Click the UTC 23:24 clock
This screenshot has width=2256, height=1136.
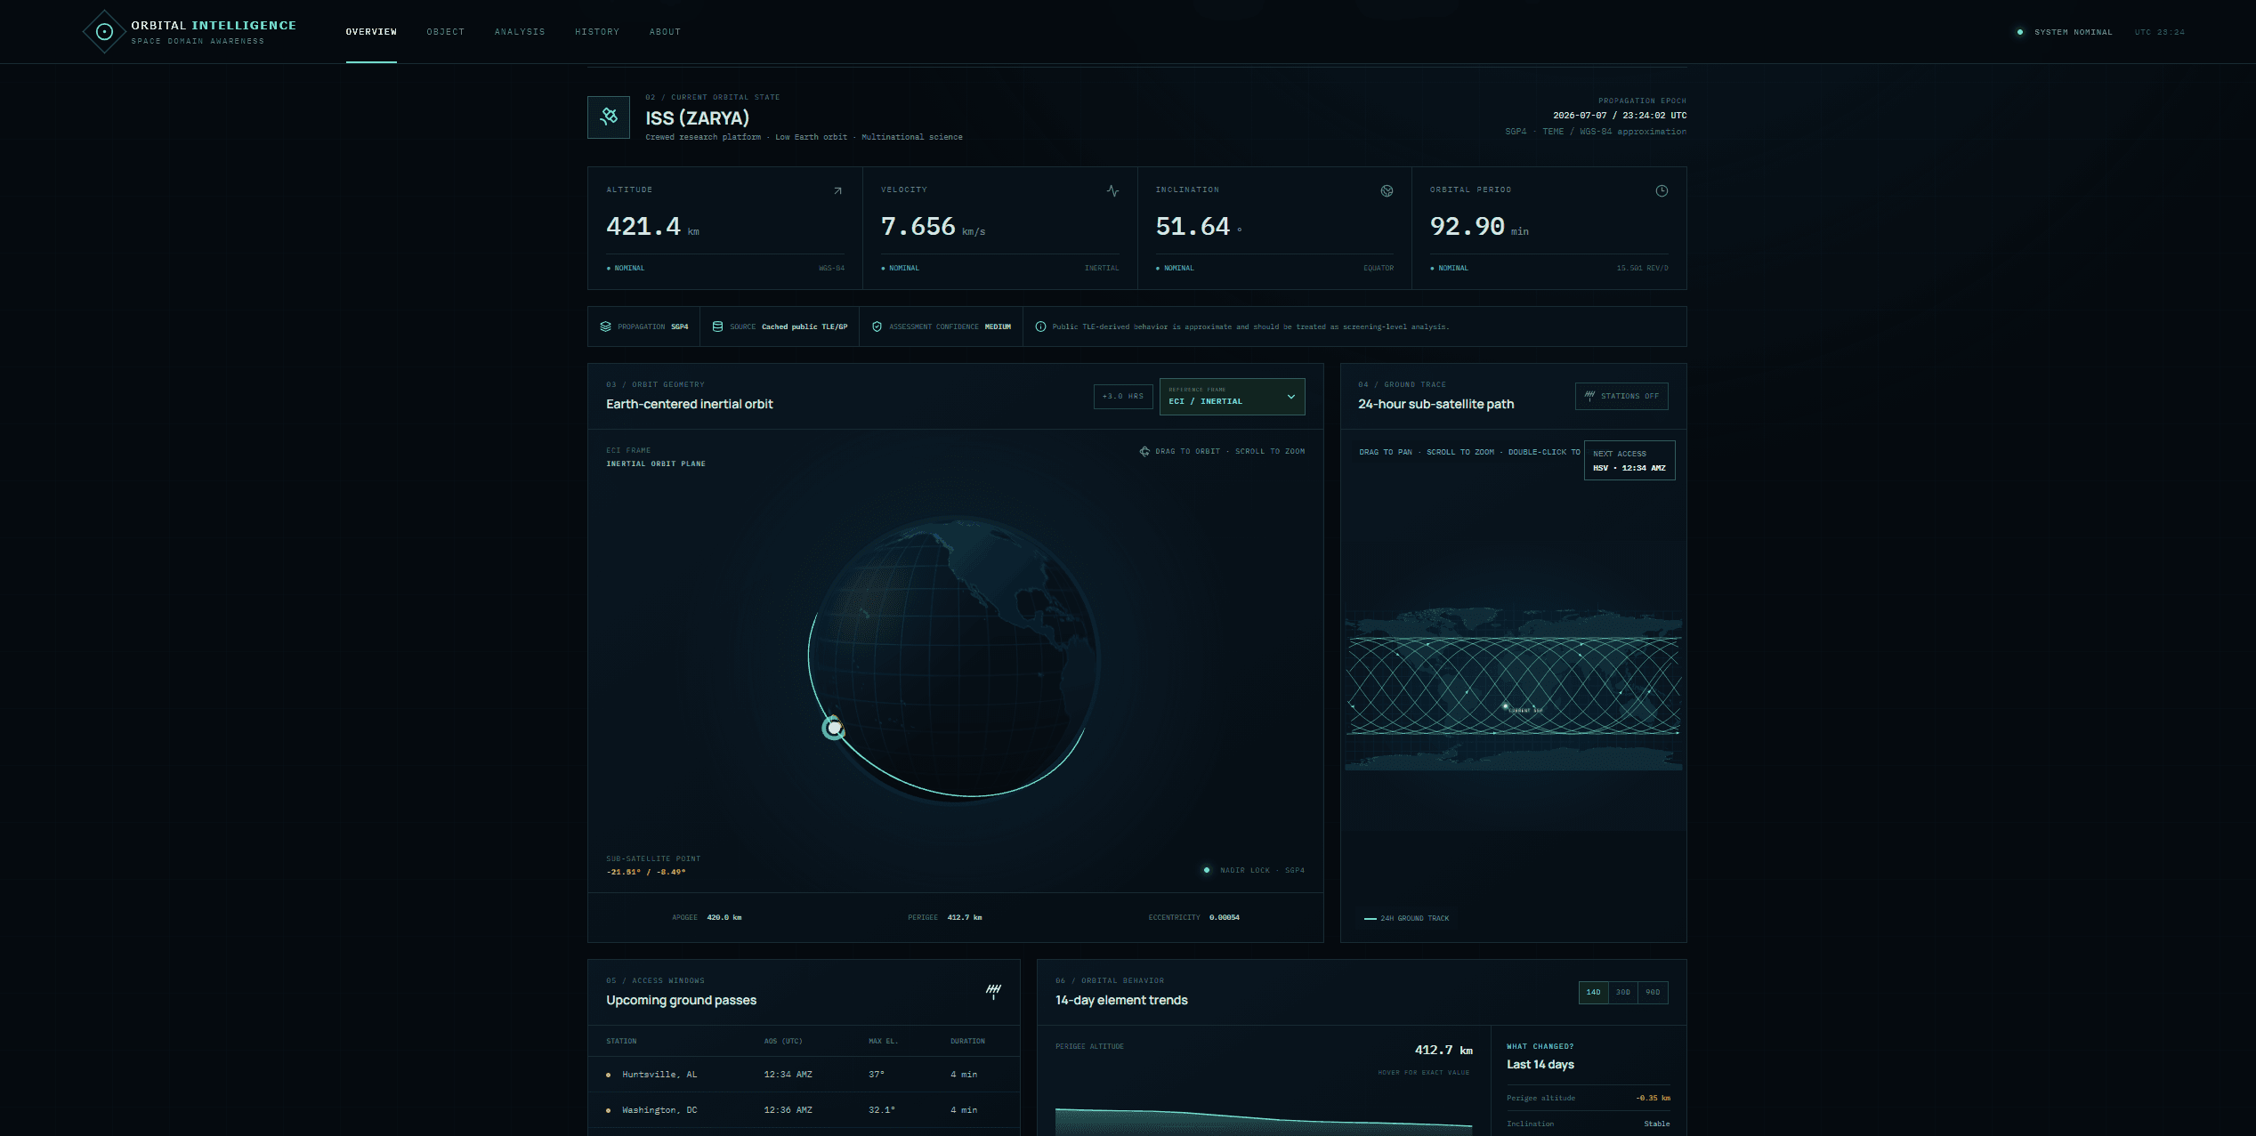pos(2159,32)
